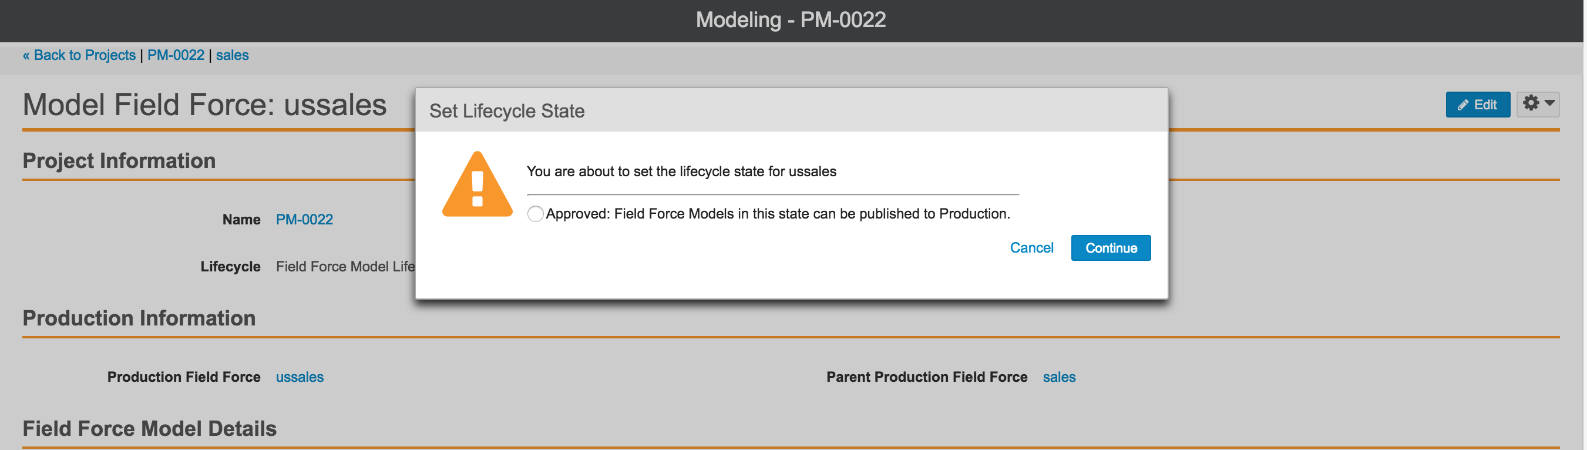Expand the caret beside the gear icon
The image size is (1587, 450).
[x=1550, y=103]
